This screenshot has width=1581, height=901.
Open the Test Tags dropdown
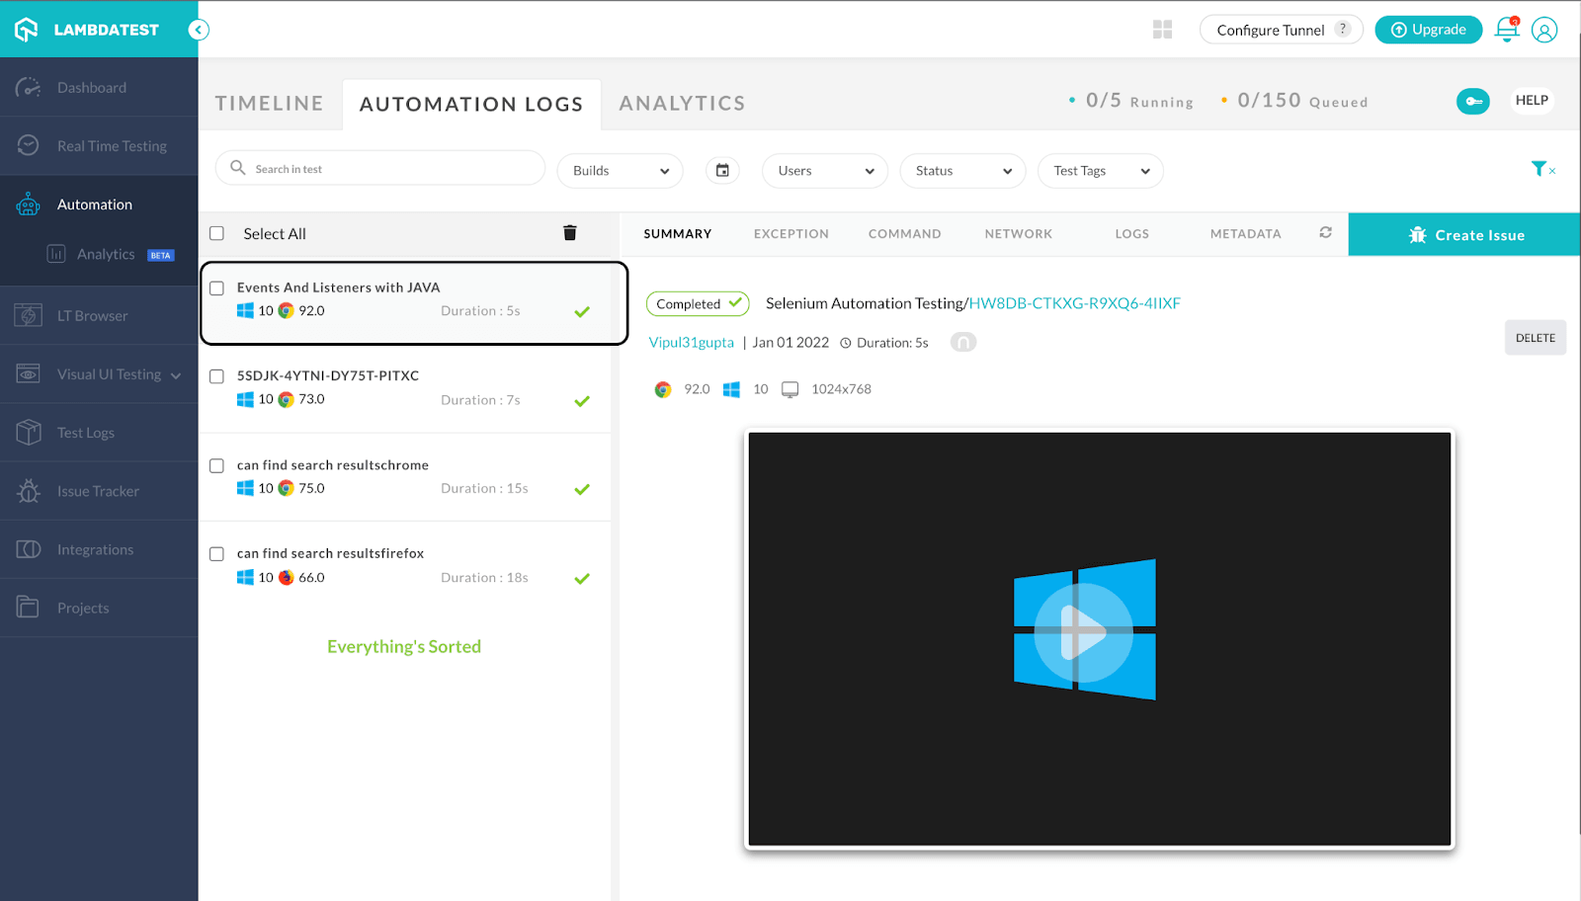(x=1099, y=170)
